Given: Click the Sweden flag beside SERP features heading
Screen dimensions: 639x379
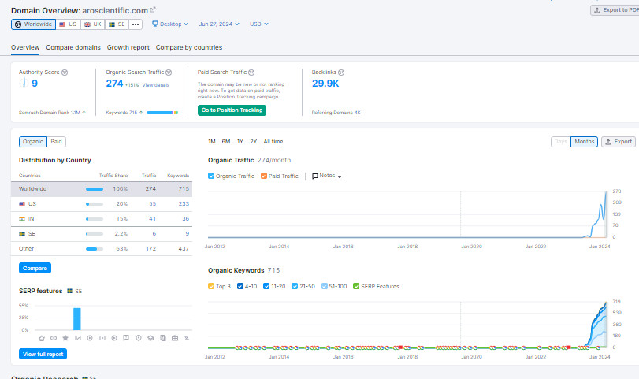Looking at the screenshot, I should pyautogui.click(x=70, y=291).
